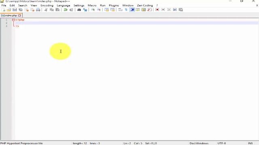This screenshot has height=145, width=259.
Task: Click 'Ln : 2' position in status bar
Action: 127,143
